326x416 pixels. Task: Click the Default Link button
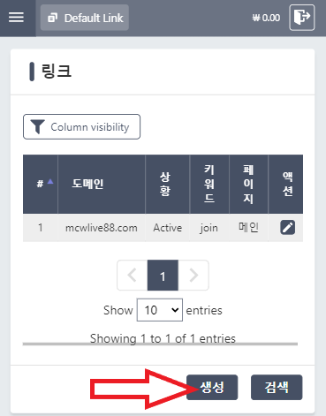[x=85, y=18]
